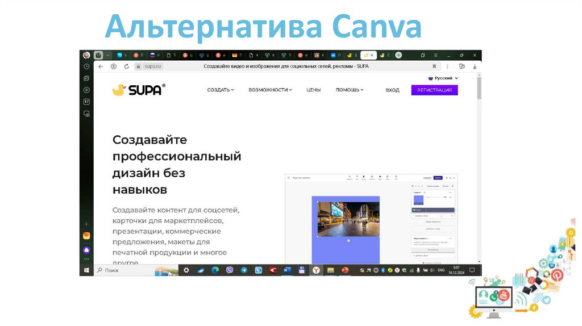Open the taskbar notification center icon

click(472, 270)
